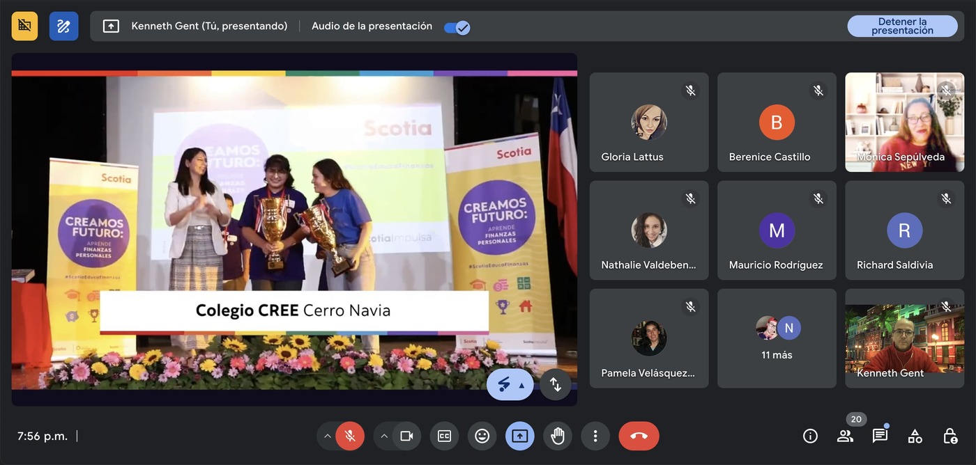This screenshot has width=976, height=465.
Task: Click muted mic icon on Gloria Lattus tile
Action: pos(690,90)
